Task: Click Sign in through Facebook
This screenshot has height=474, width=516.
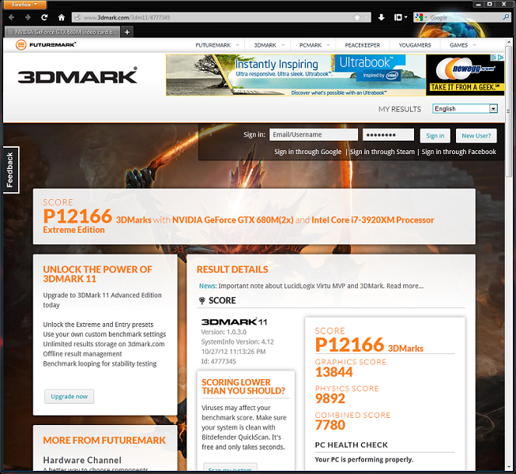Action: [x=459, y=152]
